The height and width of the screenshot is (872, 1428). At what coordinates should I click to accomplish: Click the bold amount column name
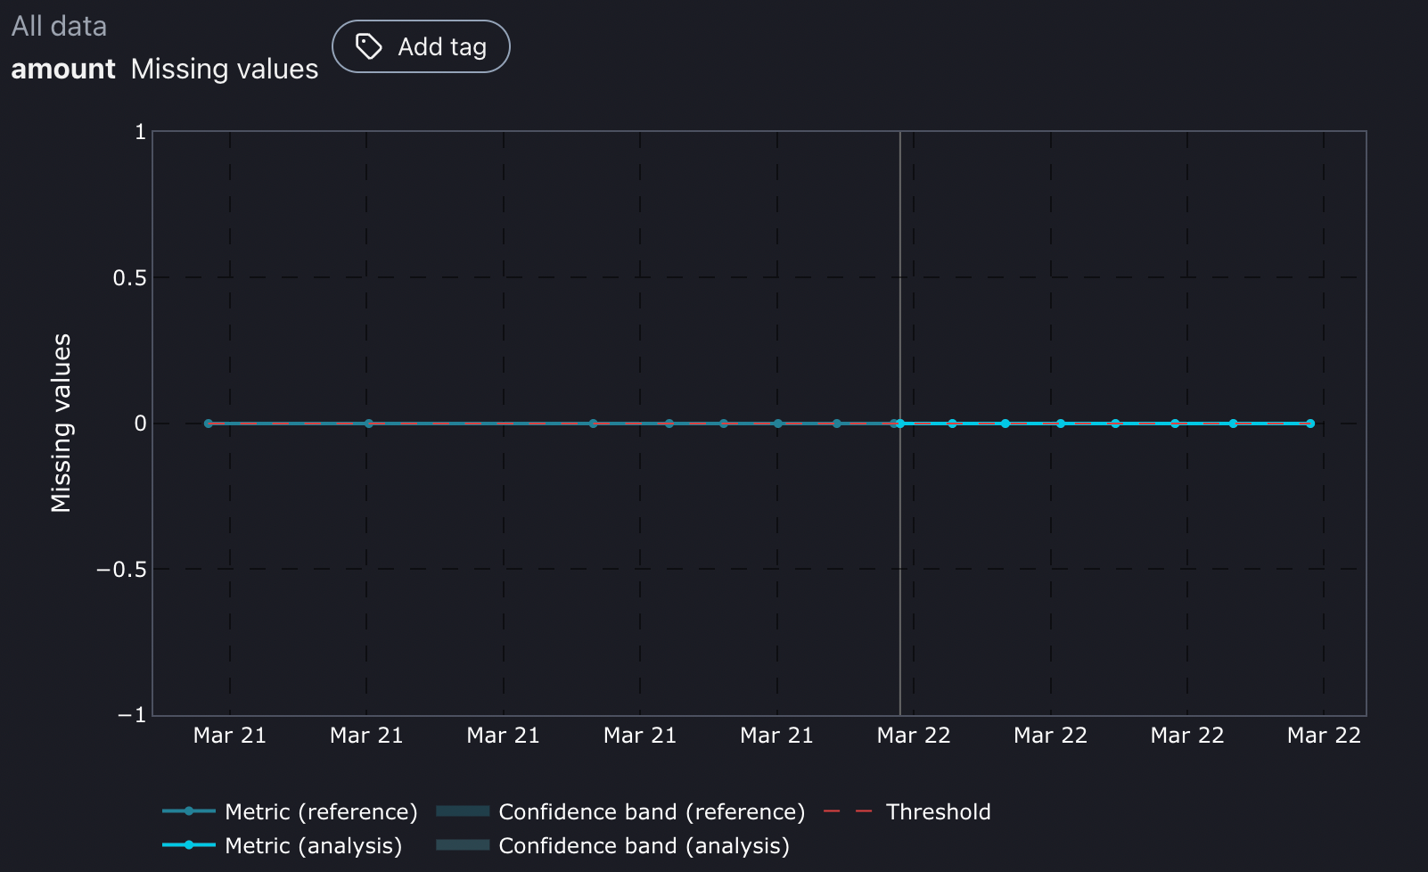tap(63, 69)
